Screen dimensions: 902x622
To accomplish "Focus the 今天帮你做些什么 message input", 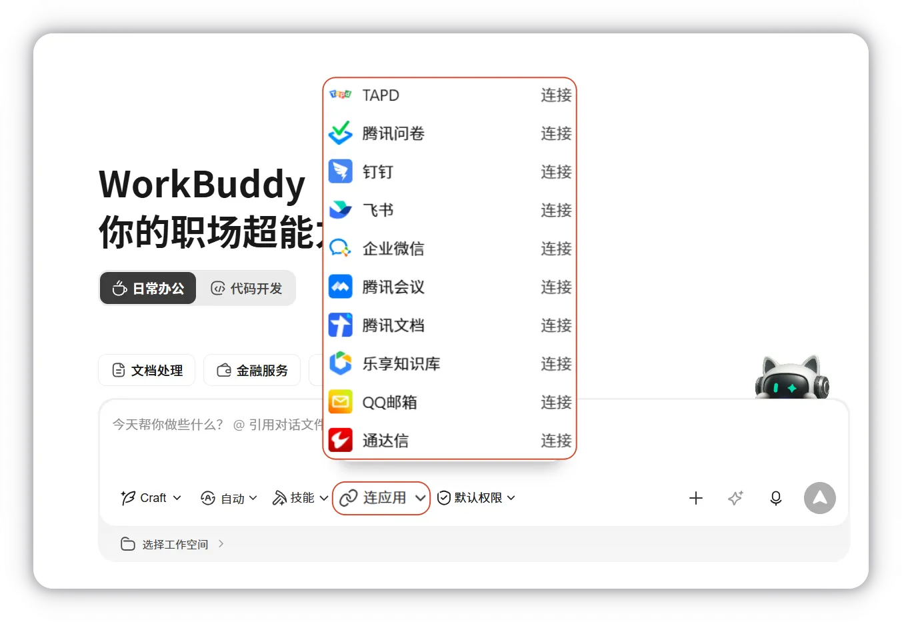I will [x=473, y=440].
